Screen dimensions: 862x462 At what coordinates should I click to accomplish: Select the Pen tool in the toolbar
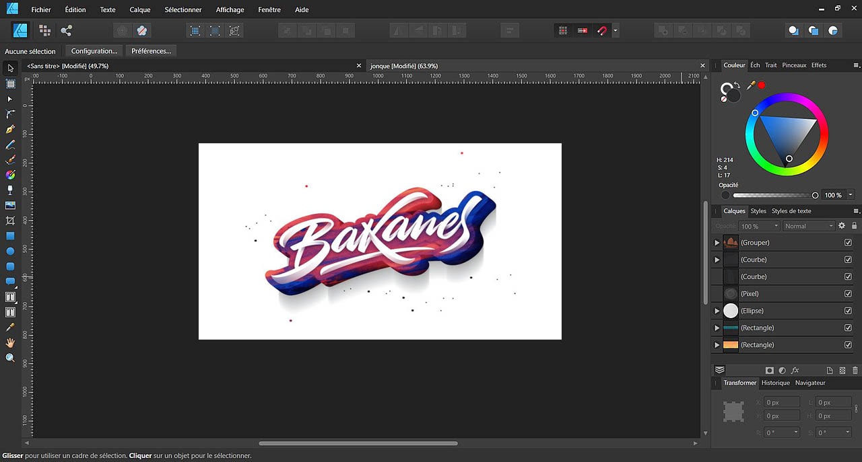point(10,129)
